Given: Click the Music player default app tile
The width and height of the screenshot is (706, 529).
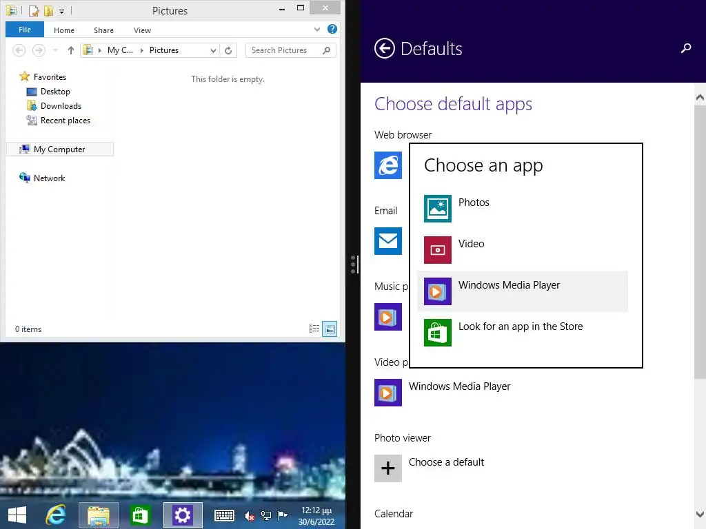Looking at the screenshot, I should [x=387, y=317].
